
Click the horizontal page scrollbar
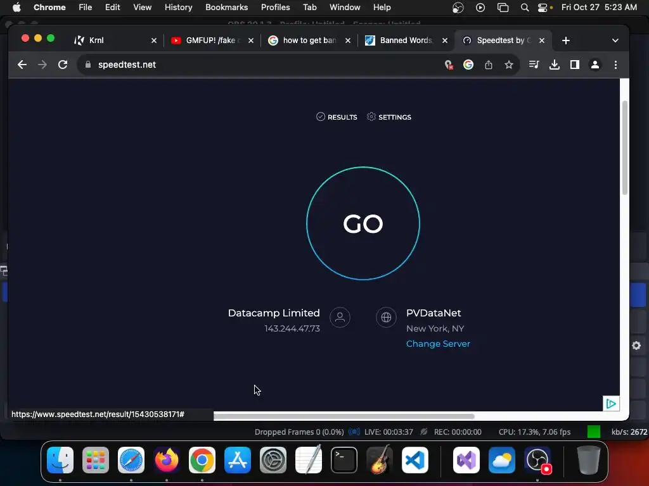coord(344,416)
